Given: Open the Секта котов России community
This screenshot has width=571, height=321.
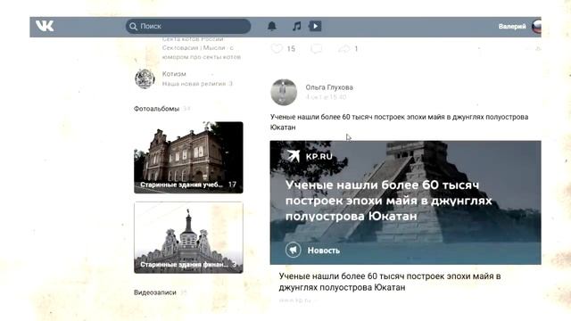Looking at the screenshot, I should click(193, 38).
